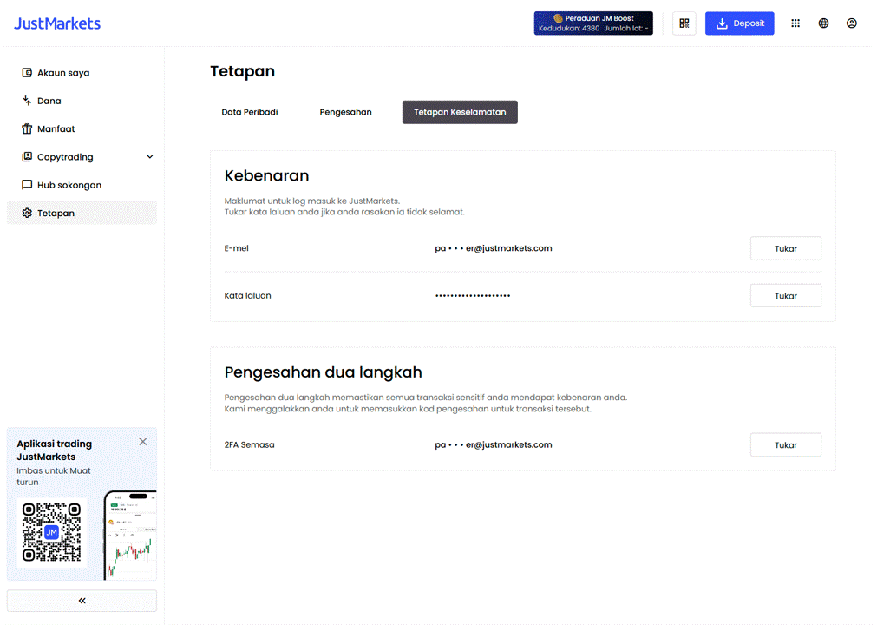Expand the Copytrading submenu chevron

150,156
